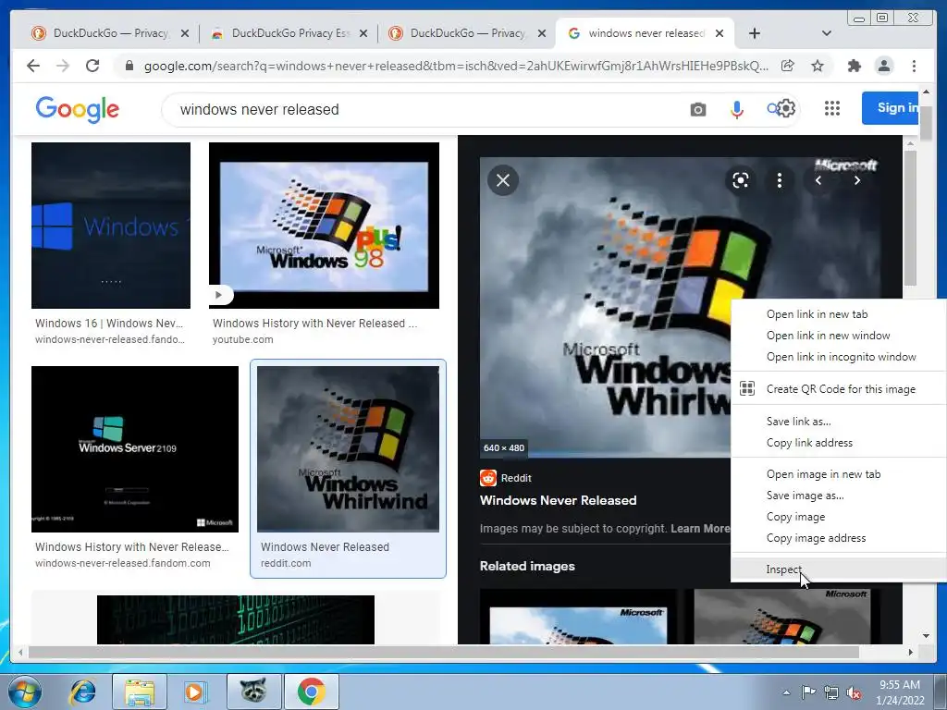Open the Windows 16 thumbnail result

(111, 226)
